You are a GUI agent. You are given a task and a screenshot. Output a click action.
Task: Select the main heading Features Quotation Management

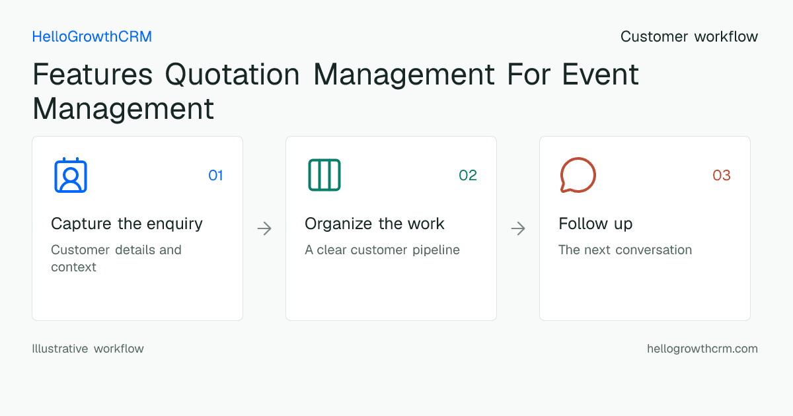(336, 91)
